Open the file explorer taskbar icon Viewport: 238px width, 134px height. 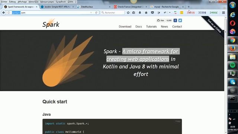point(232,57)
